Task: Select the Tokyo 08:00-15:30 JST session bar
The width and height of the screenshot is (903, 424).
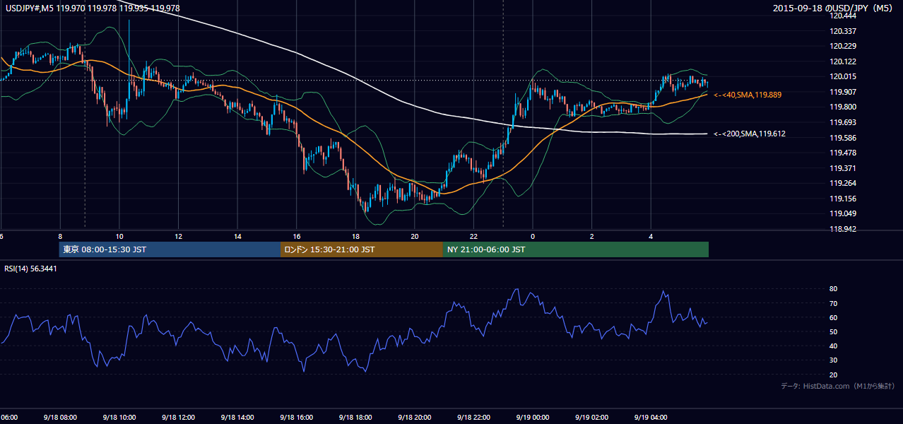Action: (x=170, y=249)
